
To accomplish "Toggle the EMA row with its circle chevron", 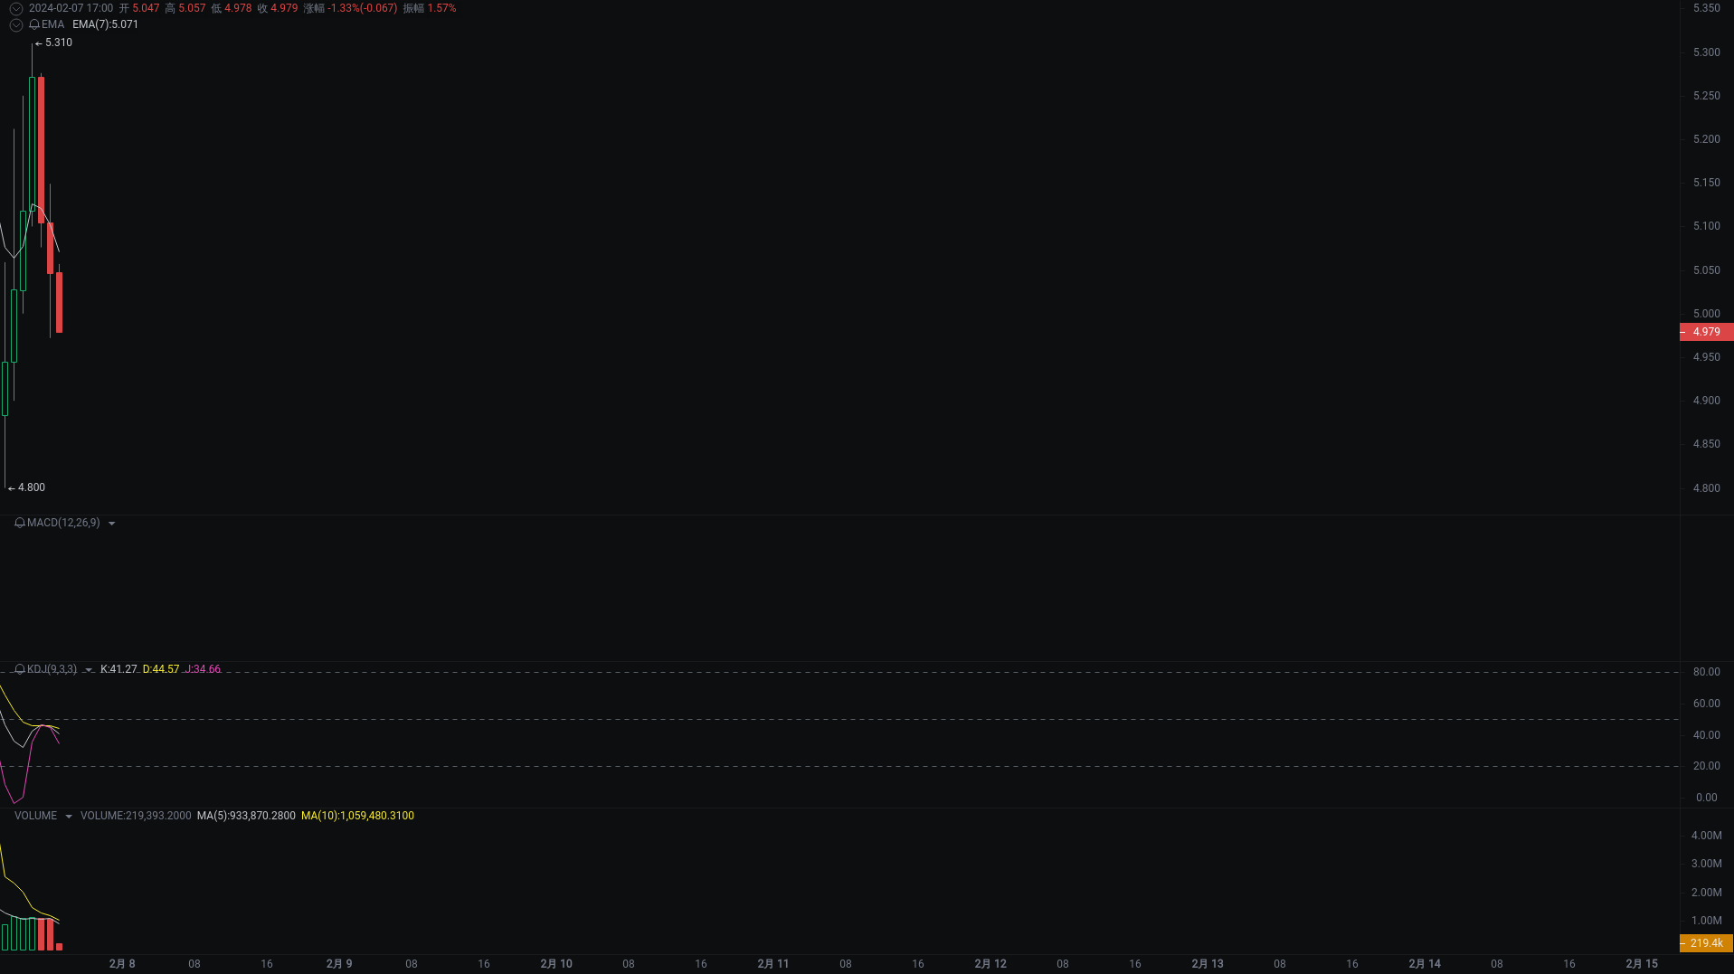I will [x=15, y=24].
